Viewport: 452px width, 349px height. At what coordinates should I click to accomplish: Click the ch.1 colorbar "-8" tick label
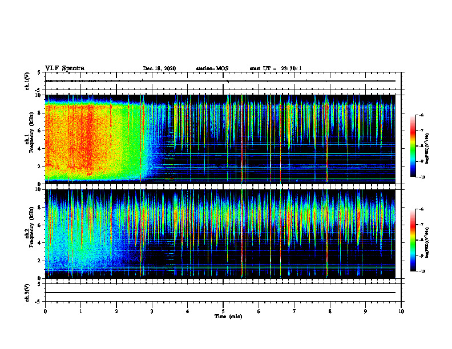421,146
